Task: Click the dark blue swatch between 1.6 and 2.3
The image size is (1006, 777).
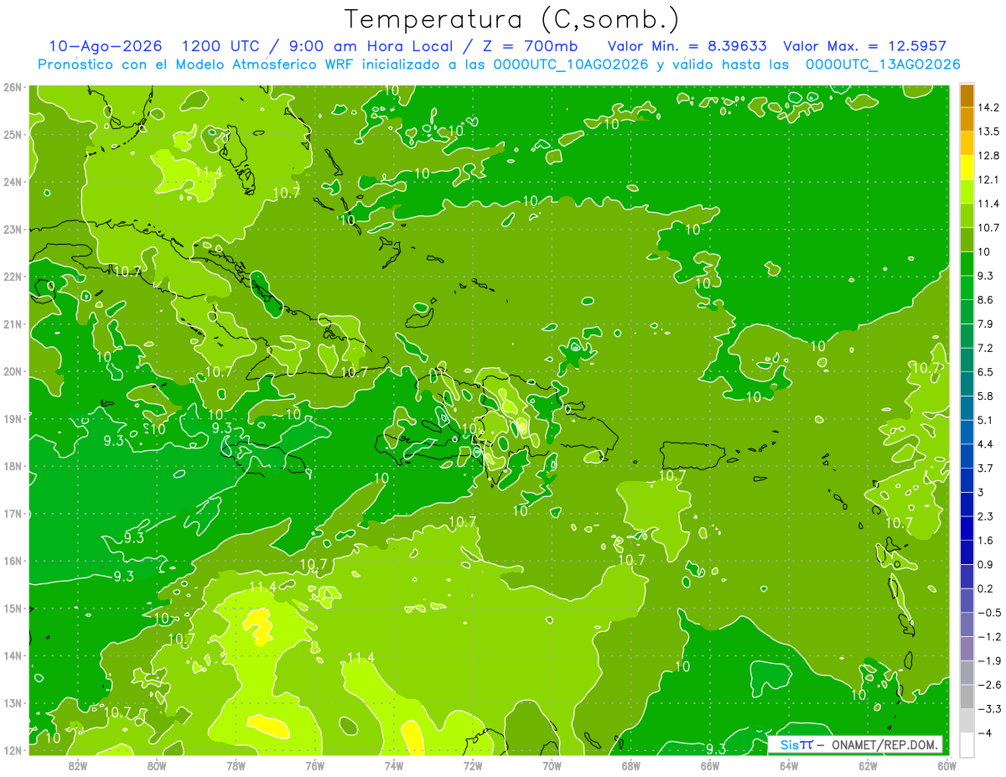Action: coord(967,528)
